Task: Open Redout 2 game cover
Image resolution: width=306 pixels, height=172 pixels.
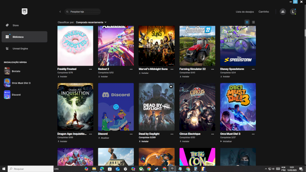Action: tap(116, 46)
